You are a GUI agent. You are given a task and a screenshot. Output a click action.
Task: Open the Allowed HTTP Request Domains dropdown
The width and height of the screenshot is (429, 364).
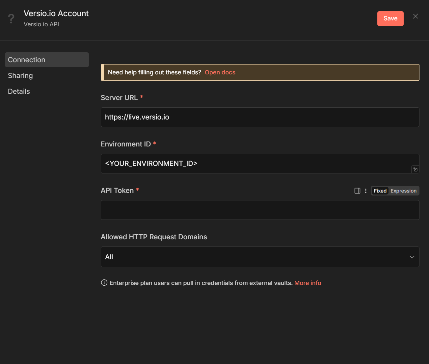tap(260, 257)
